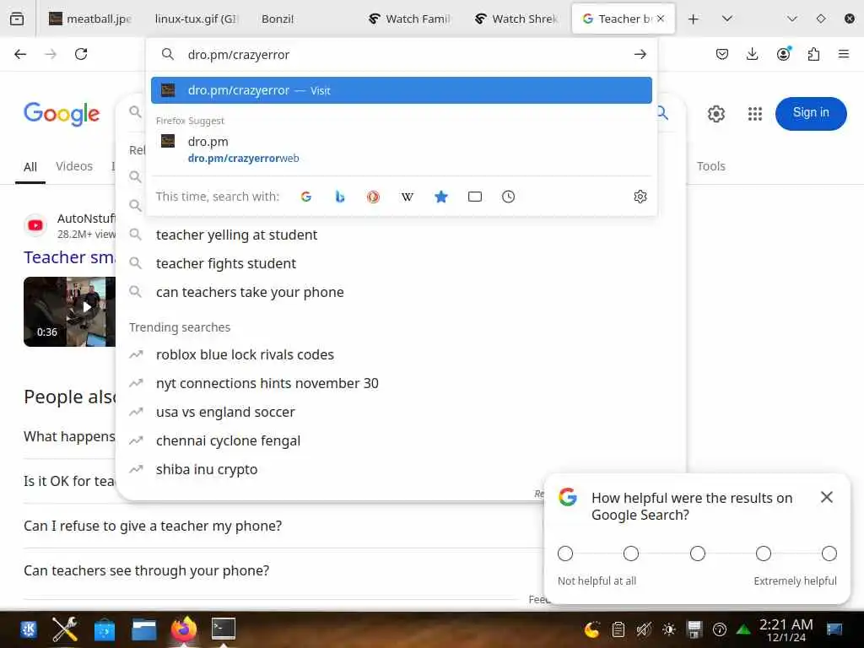Open the file manager taskbar icon

(143, 629)
